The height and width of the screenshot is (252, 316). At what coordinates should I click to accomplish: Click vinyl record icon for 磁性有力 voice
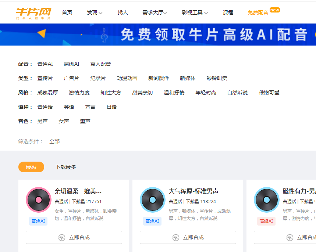coord(267,200)
